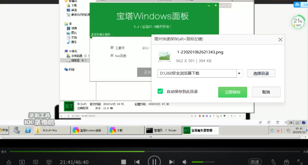Click the 21% CPU temperature widget

298,22
